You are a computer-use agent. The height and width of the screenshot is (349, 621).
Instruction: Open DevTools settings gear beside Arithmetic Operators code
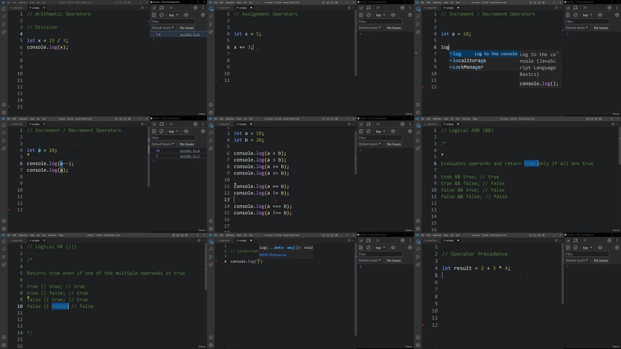(x=195, y=8)
